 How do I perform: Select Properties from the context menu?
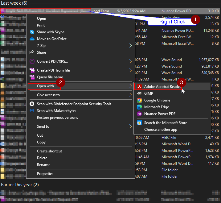45,174
